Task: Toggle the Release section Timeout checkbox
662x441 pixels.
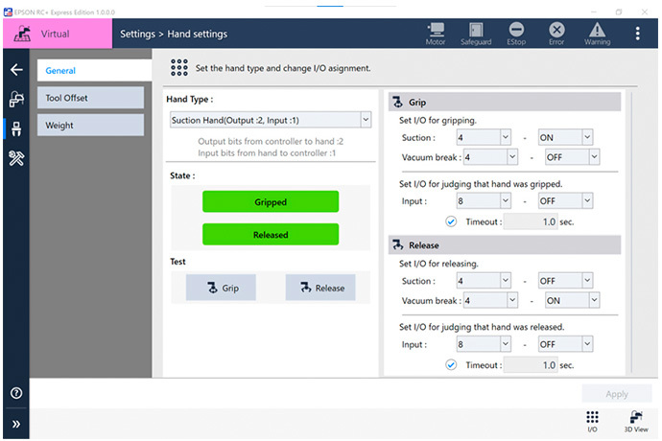Action: pyautogui.click(x=451, y=364)
